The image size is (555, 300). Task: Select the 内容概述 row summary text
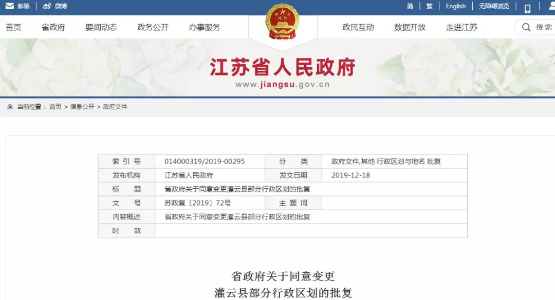pos(237,217)
